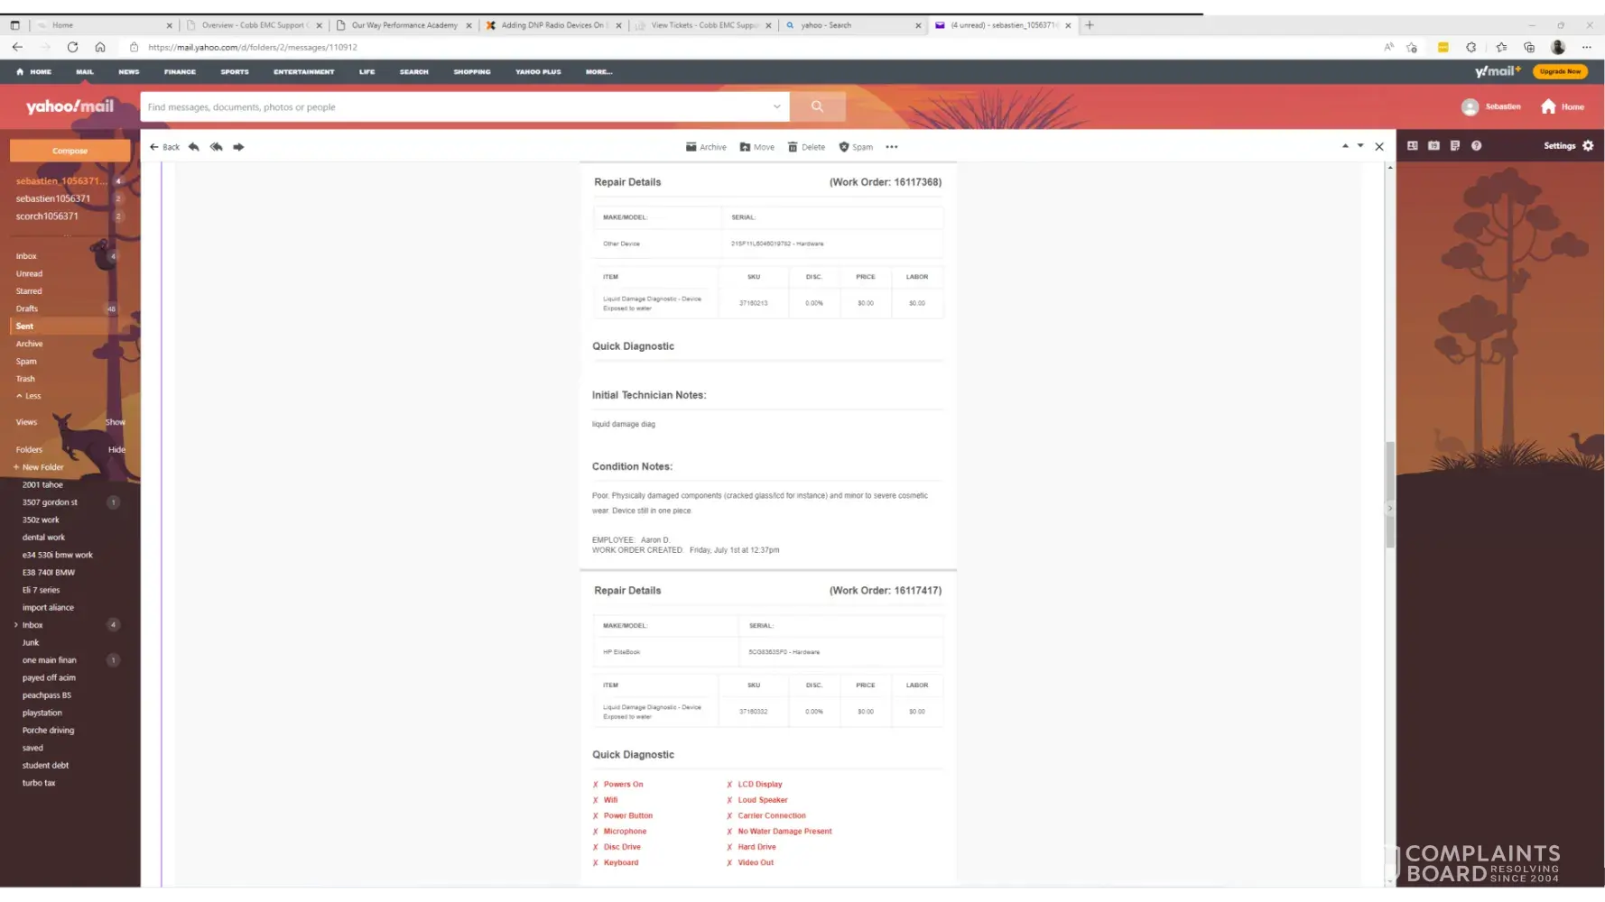
Task: Mark the message as Spam
Action: click(856, 147)
